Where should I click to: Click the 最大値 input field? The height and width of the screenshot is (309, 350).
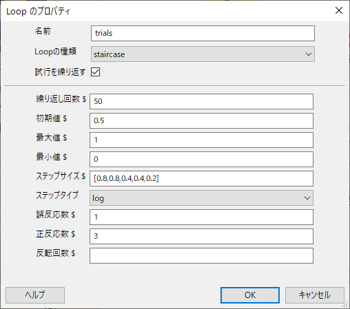click(x=201, y=140)
